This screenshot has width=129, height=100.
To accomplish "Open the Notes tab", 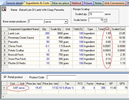I will coord(98,3).
